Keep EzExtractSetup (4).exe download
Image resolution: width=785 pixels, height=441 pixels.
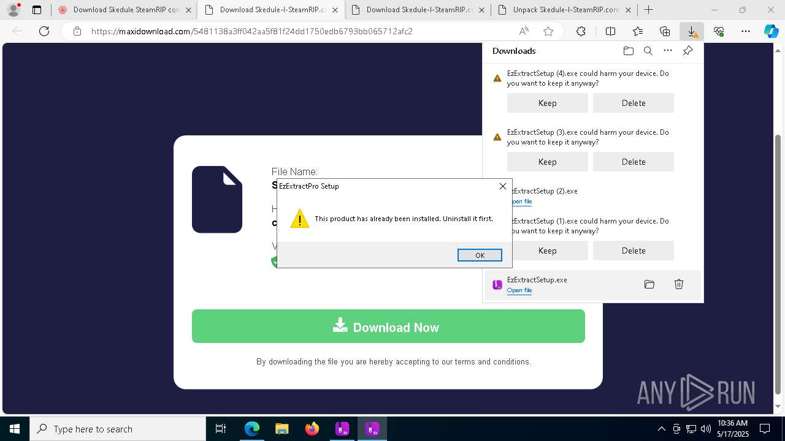547,103
